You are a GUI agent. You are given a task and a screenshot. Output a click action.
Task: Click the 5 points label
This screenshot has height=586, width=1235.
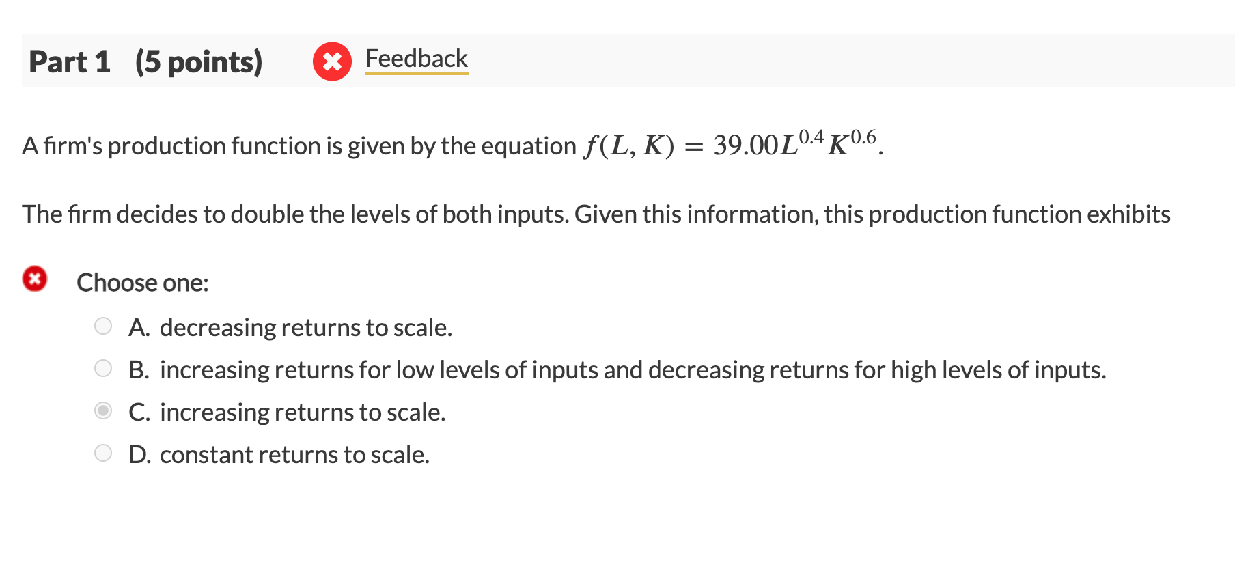(199, 61)
